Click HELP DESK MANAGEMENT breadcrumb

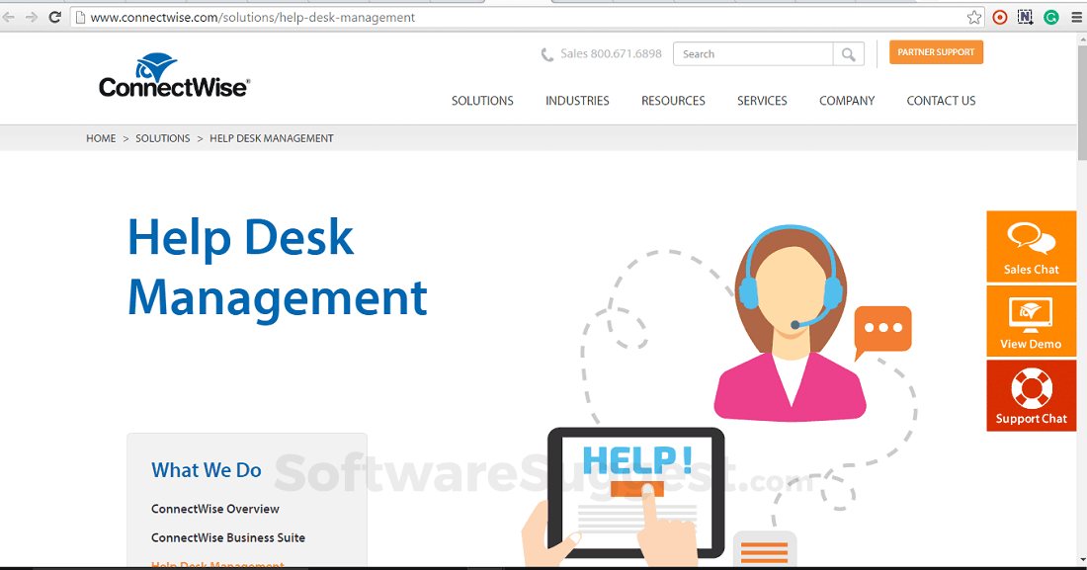coord(272,138)
